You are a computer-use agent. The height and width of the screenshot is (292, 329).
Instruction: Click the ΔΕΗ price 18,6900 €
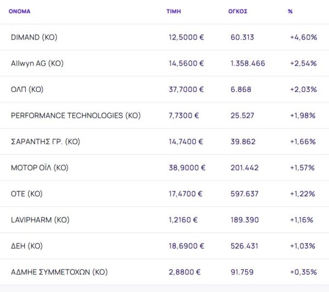(186, 246)
